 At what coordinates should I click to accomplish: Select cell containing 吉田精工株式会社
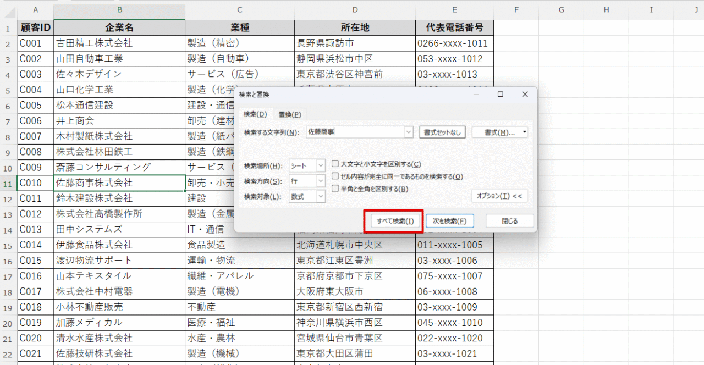[x=119, y=43]
